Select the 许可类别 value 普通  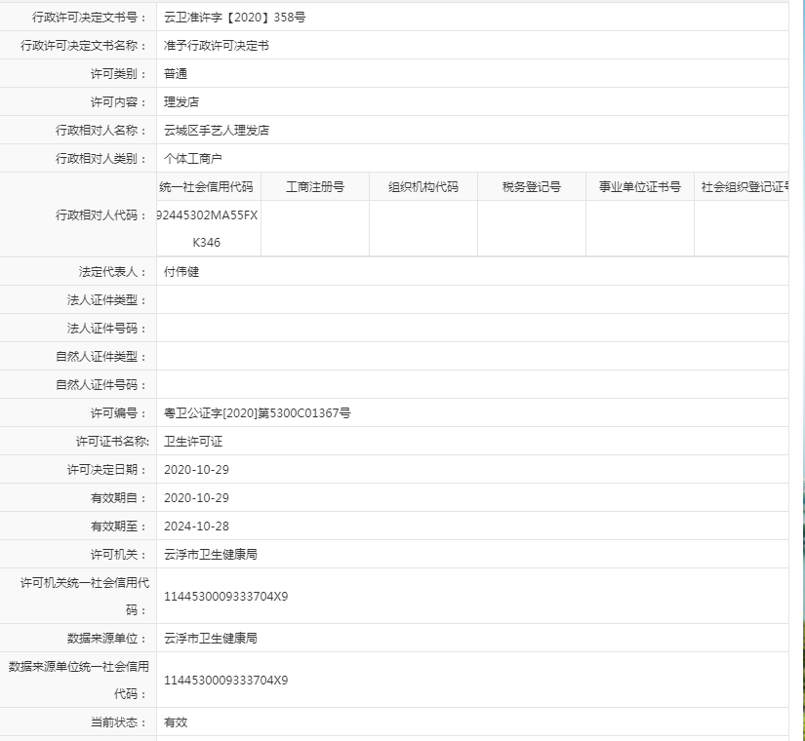tap(176, 73)
